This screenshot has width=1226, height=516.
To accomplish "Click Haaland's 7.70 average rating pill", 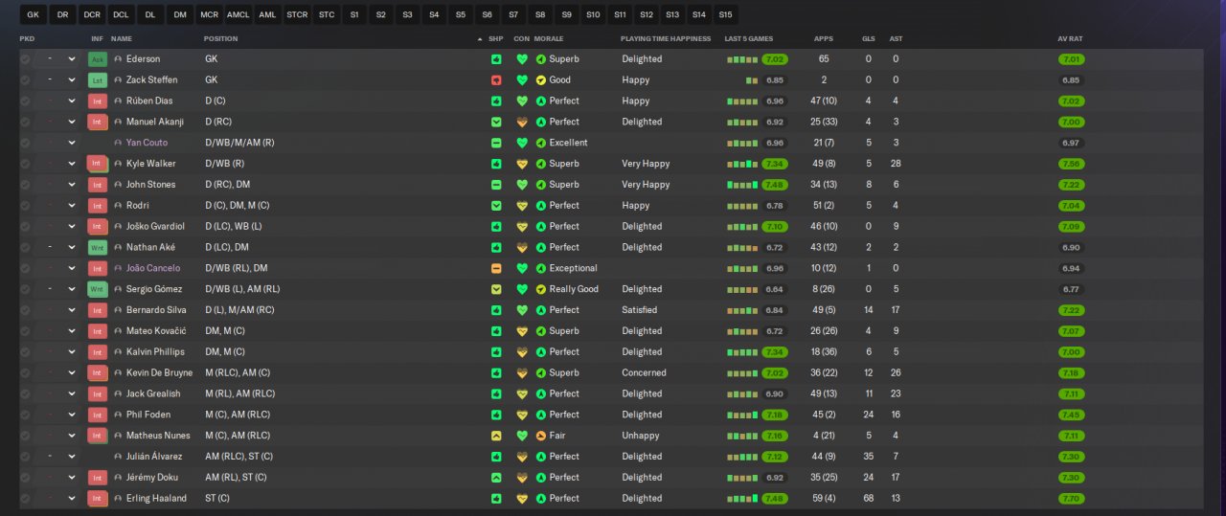I will click(x=1071, y=499).
